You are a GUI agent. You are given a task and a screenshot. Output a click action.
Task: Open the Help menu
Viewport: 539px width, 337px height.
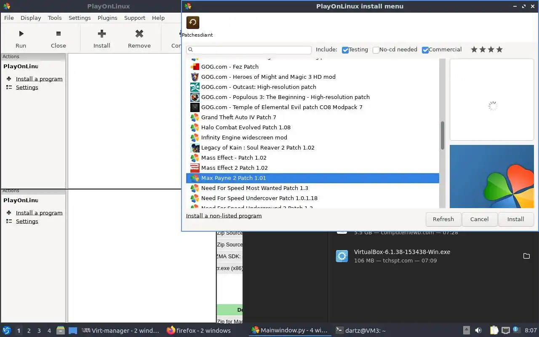click(158, 18)
